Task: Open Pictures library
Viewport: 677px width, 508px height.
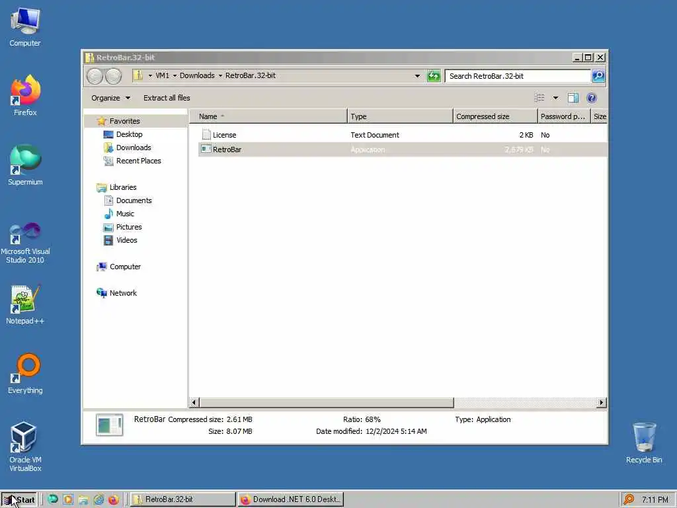Action: [129, 227]
